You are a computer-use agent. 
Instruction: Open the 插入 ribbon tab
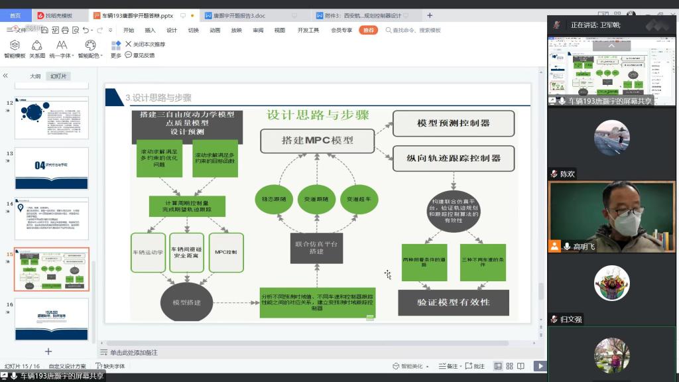[x=150, y=30]
